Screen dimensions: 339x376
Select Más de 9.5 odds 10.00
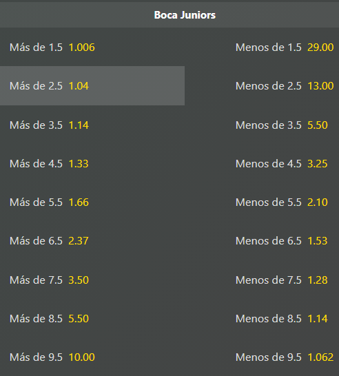pos(92,357)
